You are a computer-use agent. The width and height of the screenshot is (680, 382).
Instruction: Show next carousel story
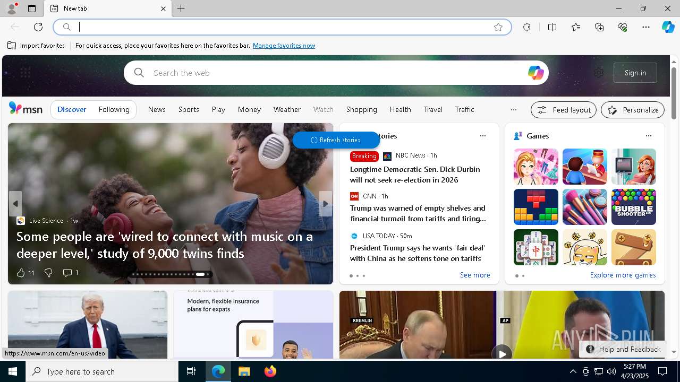point(326,204)
